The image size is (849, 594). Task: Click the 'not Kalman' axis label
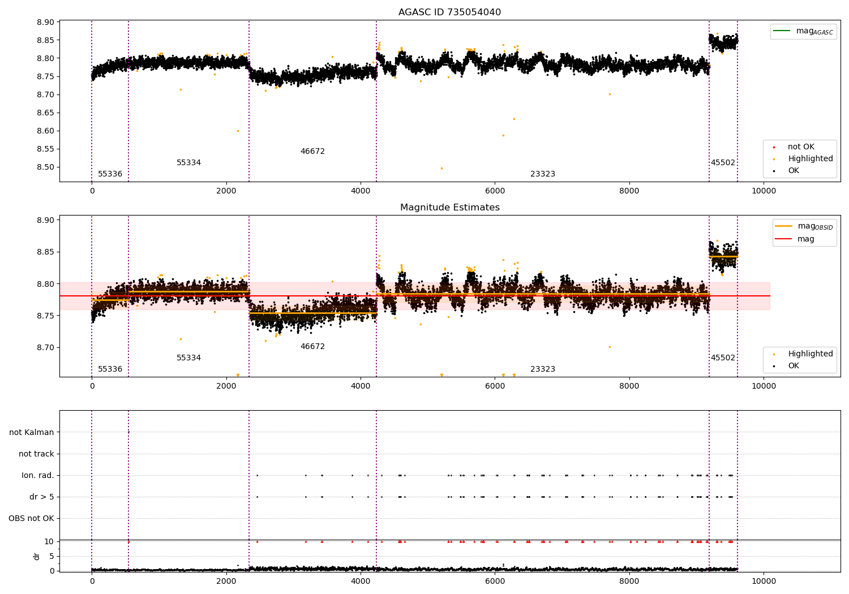tap(32, 433)
